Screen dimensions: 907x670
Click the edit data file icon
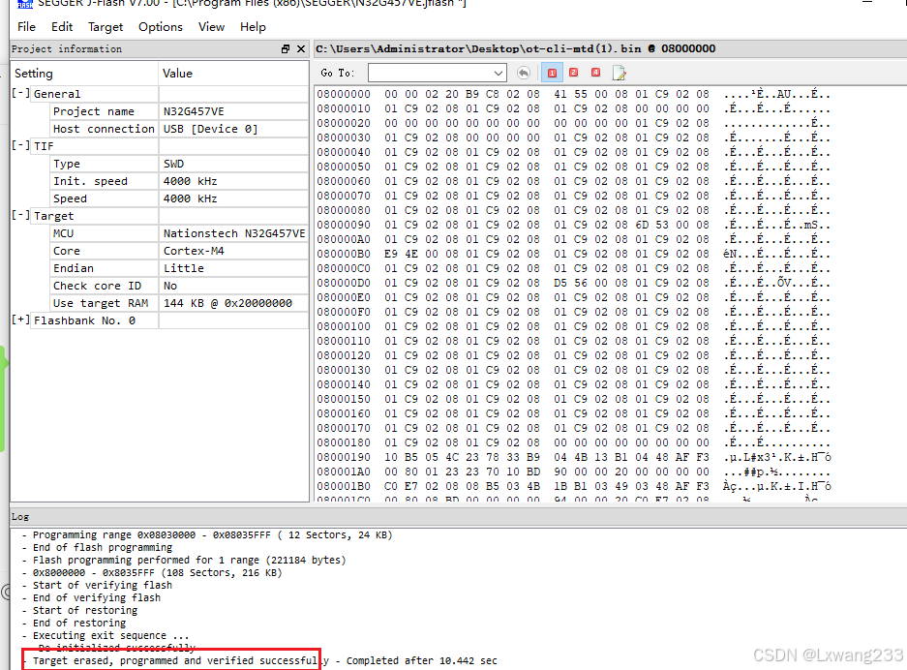pyautogui.click(x=619, y=73)
